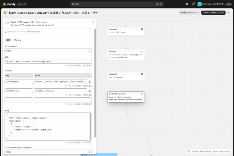This screenshot has height=156, width=234.
Task: Click シークレットを追加 under the Body field
Action: [73, 143]
